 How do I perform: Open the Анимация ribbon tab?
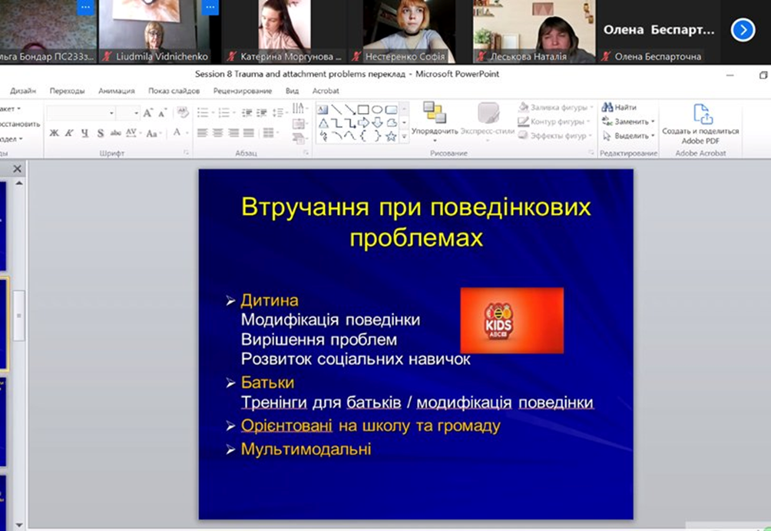click(x=116, y=91)
